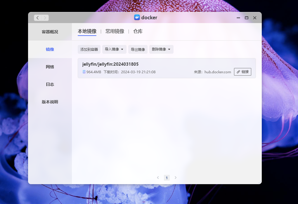Viewport: 298px width, 204px height.
Task: Switch to the 本地镜像 tab
Action: click(87, 32)
